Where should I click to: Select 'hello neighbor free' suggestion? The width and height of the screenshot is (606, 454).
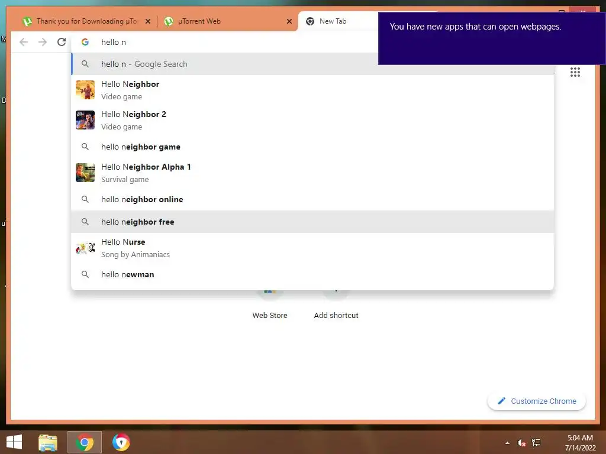(312, 222)
